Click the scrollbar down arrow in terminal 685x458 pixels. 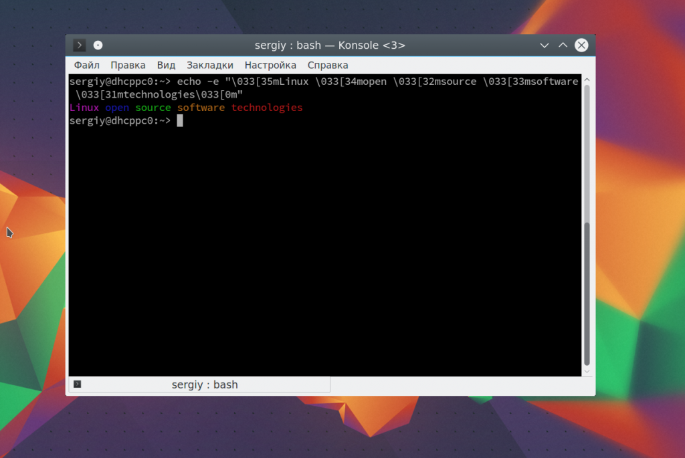click(x=587, y=371)
